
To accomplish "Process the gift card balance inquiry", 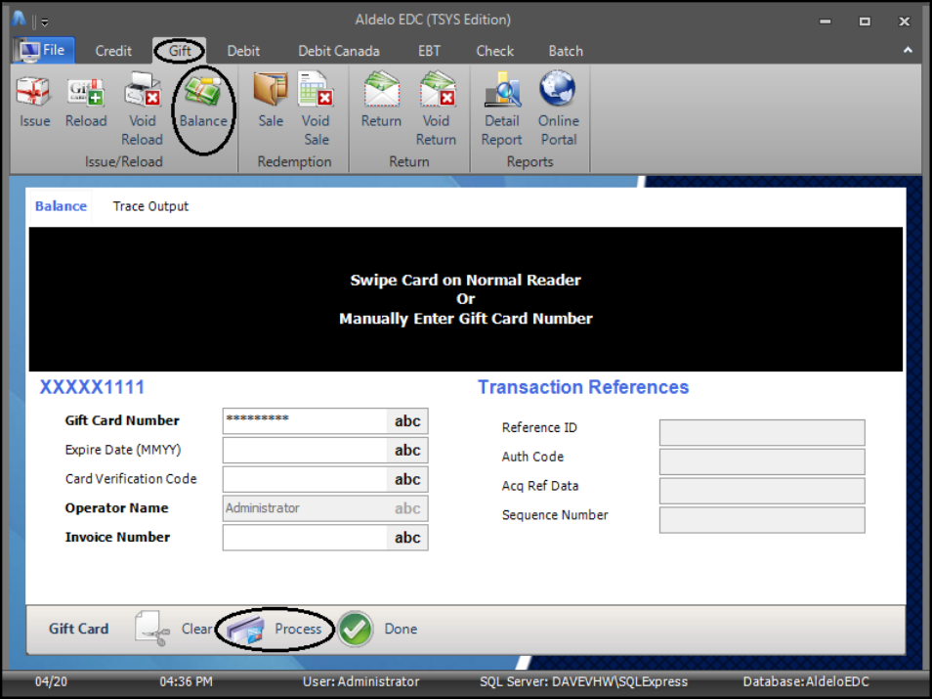I will 275,629.
